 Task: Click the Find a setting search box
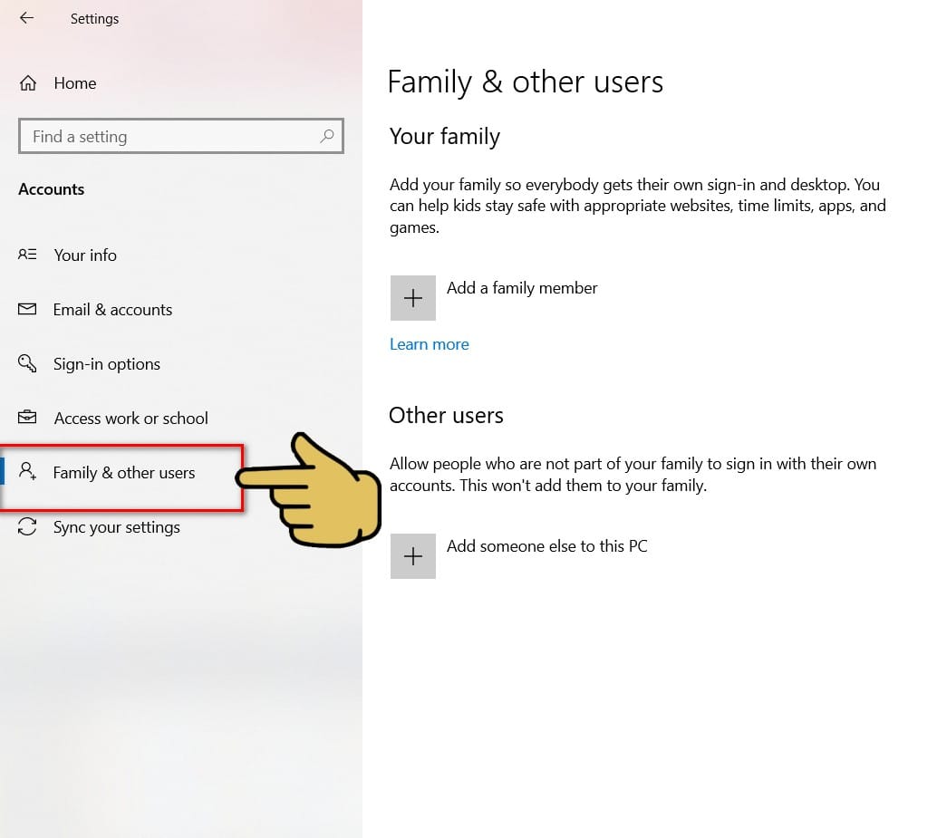pos(181,136)
